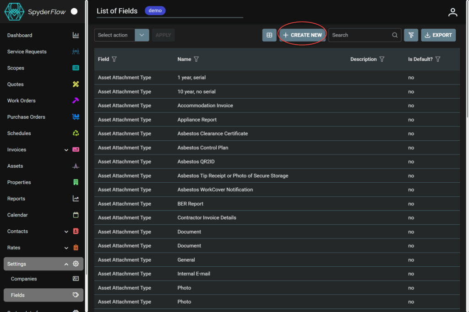Click the Description column filter icon
This screenshot has width=469, height=312.
[x=382, y=59]
